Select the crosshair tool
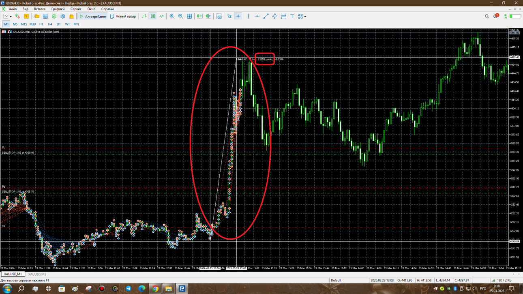This screenshot has width=523, height=294. click(238, 16)
